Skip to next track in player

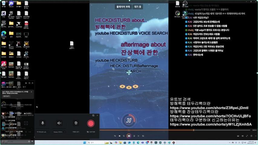pyautogui.click(x=139, y=136)
